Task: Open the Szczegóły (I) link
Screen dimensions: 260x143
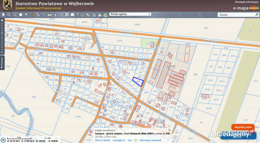Action: tap(119, 140)
